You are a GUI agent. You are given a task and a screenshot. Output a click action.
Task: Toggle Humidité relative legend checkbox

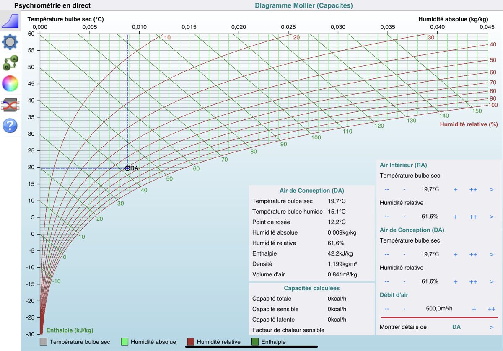point(191,342)
